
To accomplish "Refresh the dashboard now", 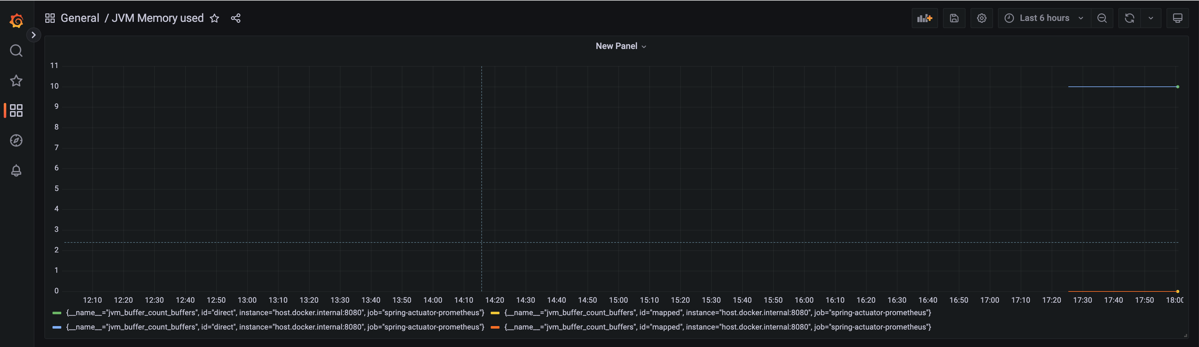I will click(x=1129, y=18).
